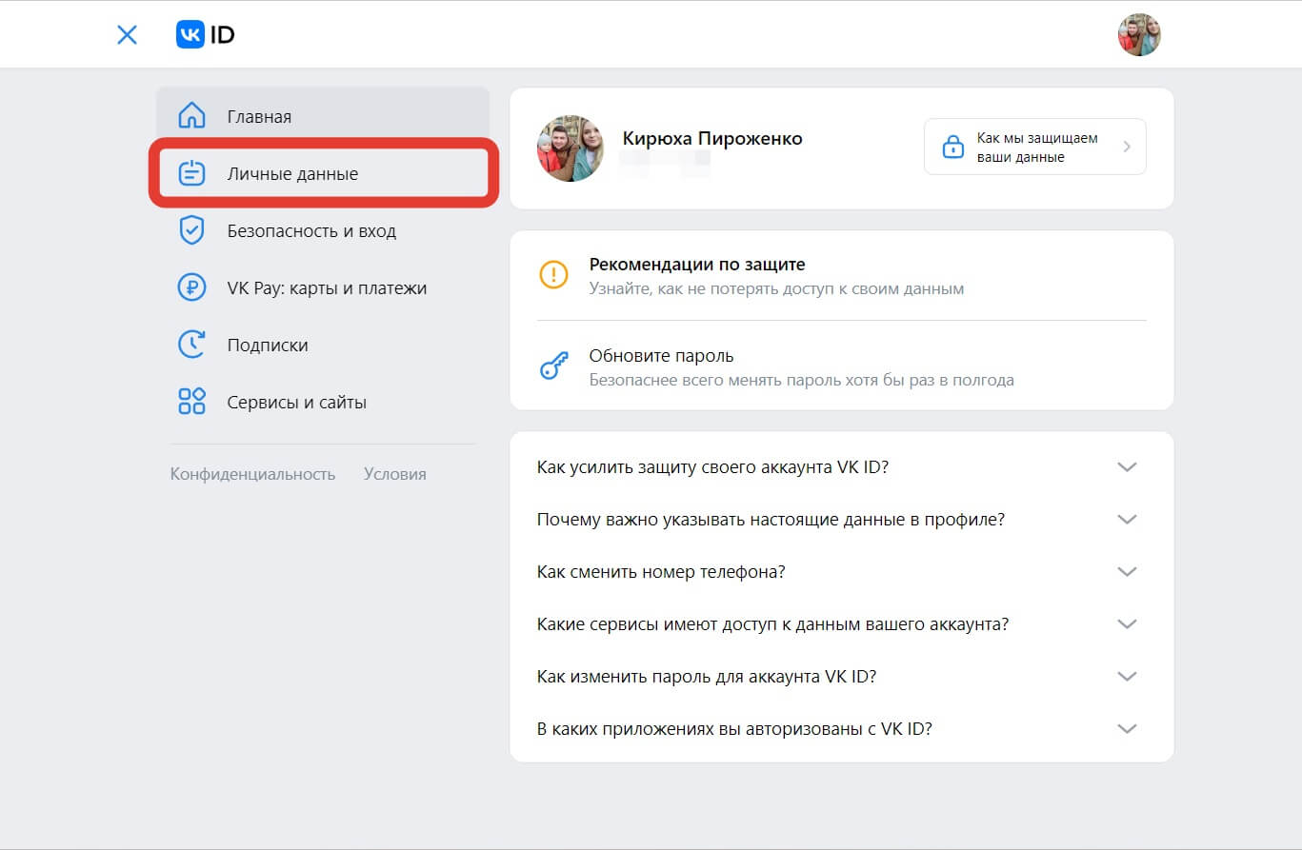Click Как мы защищаем ваши данные

click(1034, 146)
